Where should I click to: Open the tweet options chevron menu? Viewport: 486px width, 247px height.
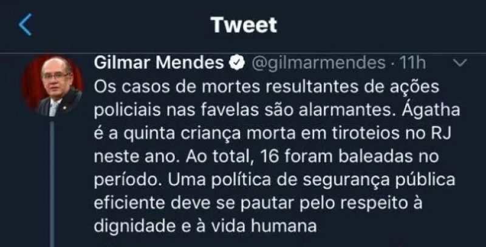point(460,63)
